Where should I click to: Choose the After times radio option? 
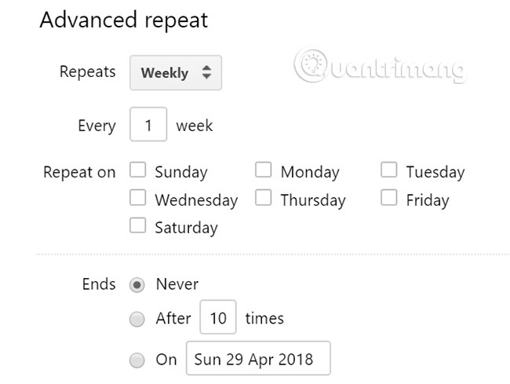point(137,319)
